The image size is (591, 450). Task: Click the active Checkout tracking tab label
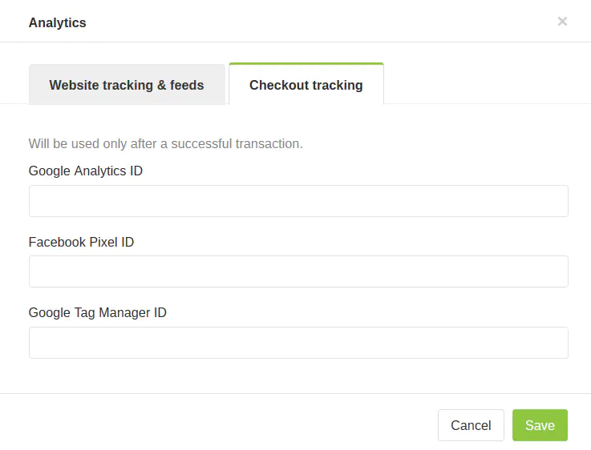click(306, 85)
